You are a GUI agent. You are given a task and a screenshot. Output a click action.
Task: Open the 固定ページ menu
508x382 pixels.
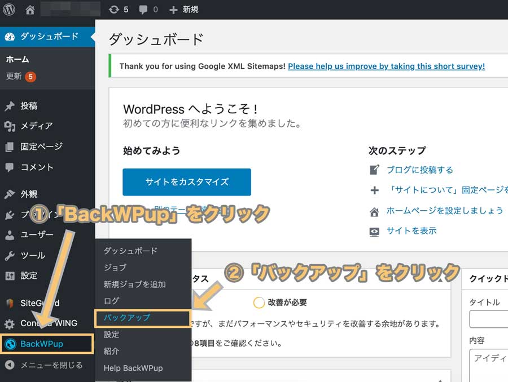[41, 146]
